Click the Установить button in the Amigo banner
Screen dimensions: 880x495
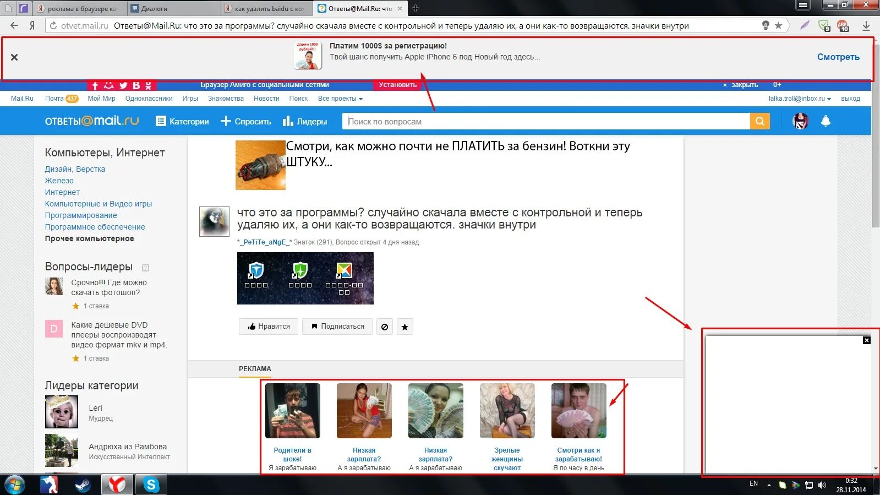[398, 85]
